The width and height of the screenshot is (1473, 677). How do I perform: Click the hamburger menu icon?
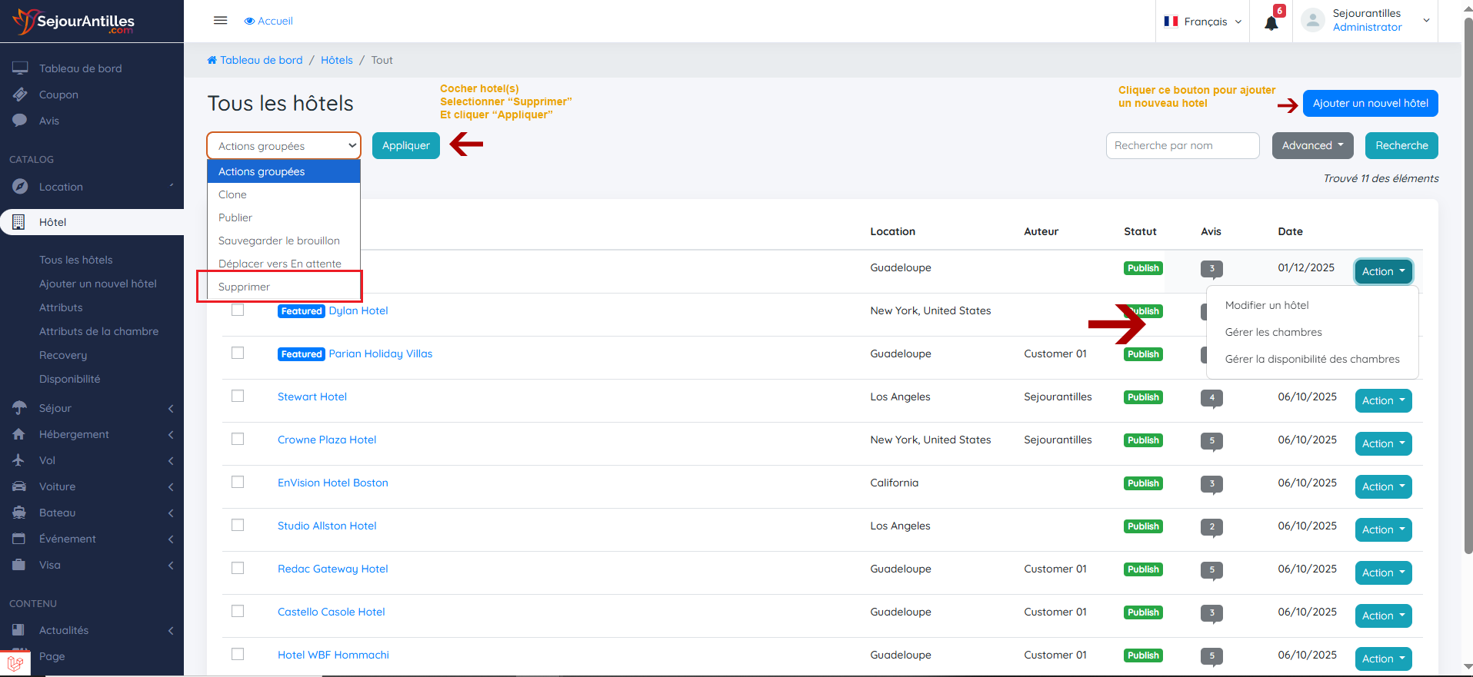click(x=220, y=21)
